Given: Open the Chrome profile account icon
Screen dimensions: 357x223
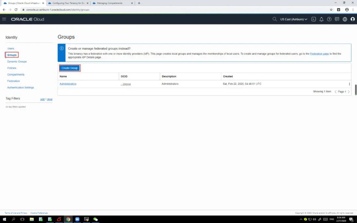Looking at the screenshot, I should click(x=347, y=10).
